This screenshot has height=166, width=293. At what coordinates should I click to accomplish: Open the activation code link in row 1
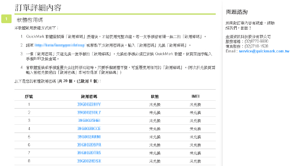pos(89,104)
